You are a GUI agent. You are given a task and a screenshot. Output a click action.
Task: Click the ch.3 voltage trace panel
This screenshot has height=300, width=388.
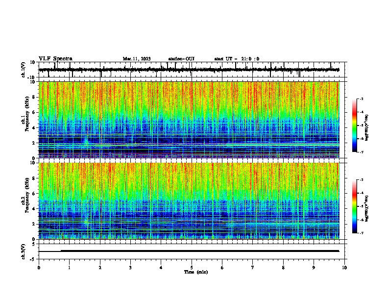click(192, 251)
